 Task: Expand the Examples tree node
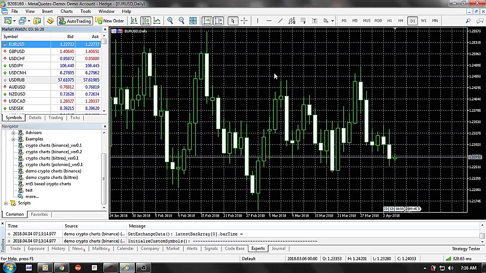tap(13, 139)
